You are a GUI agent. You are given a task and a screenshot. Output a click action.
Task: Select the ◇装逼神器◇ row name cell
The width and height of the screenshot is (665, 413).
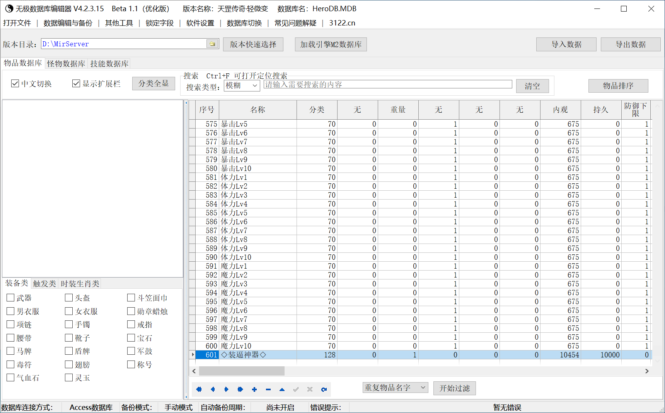tap(258, 355)
